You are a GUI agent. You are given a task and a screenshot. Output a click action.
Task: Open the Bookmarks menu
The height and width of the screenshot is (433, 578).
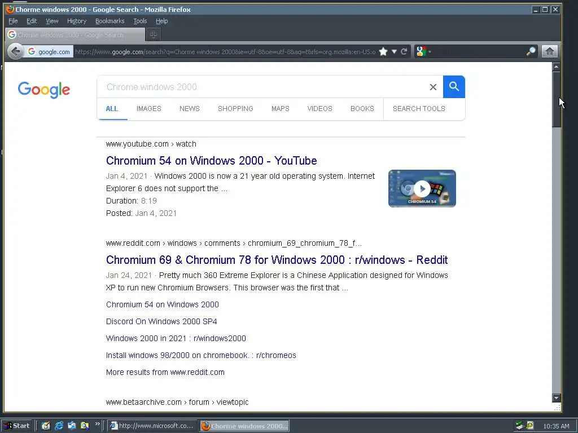[110, 21]
